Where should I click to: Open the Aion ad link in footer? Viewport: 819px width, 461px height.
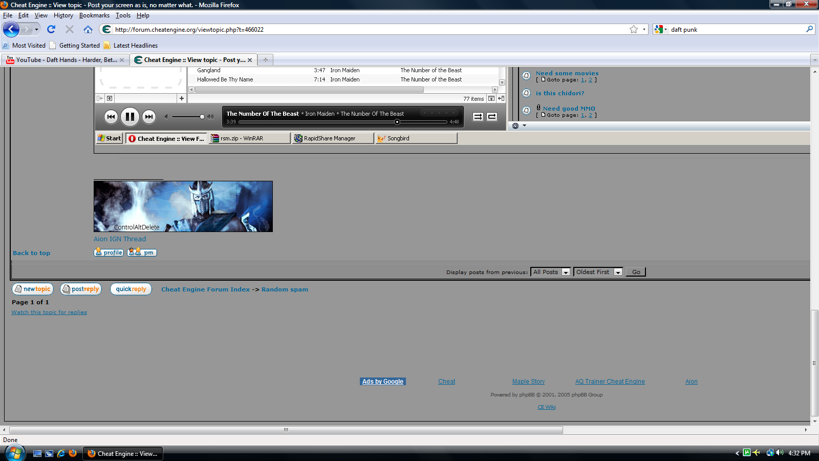691,382
